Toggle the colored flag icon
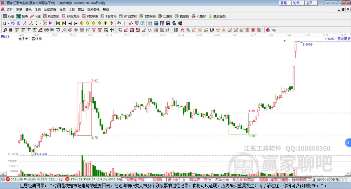This screenshot has width=351, height=189. [51, 23]
